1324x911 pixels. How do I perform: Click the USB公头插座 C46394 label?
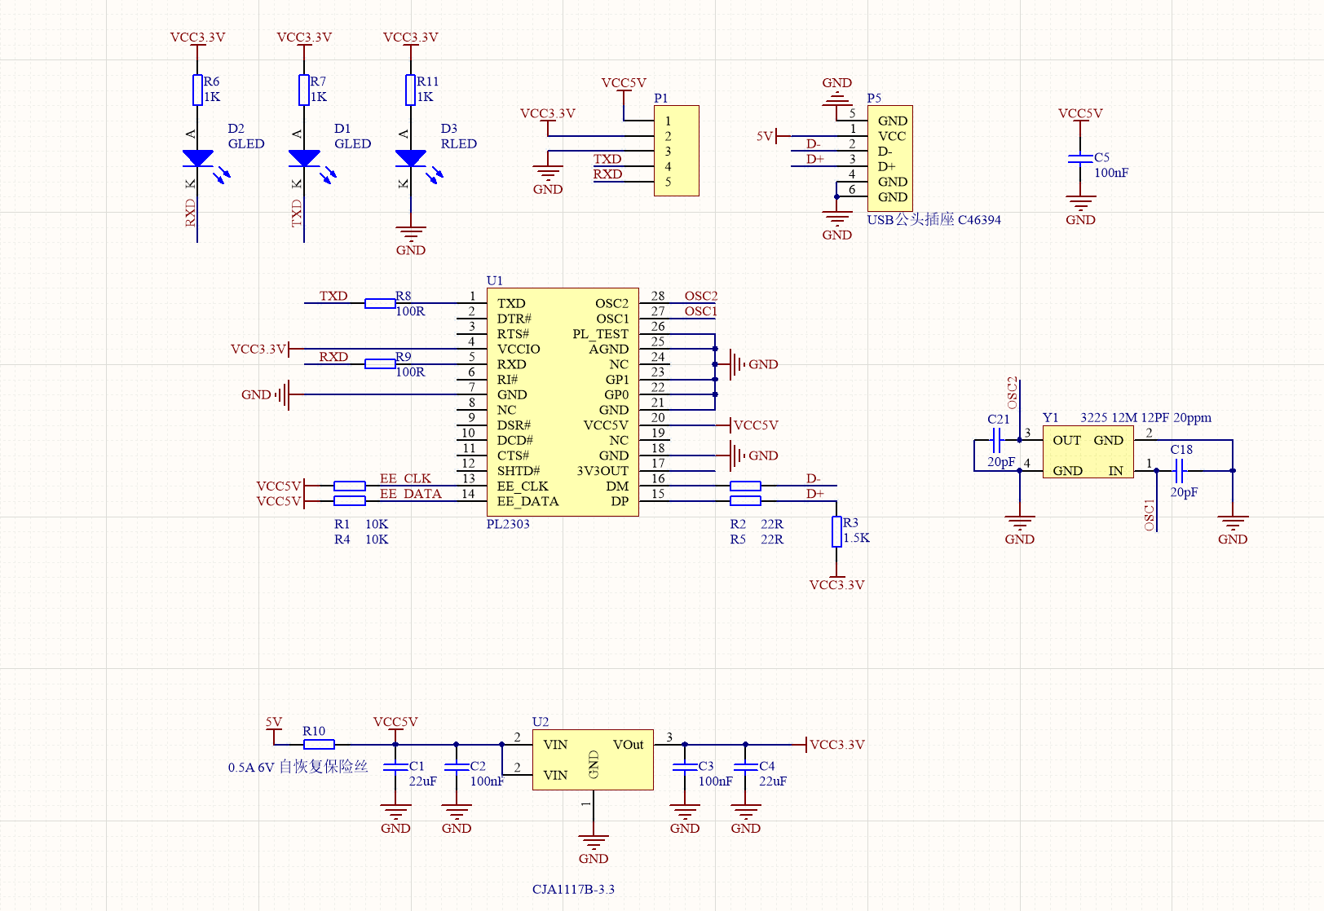[933, 219]
